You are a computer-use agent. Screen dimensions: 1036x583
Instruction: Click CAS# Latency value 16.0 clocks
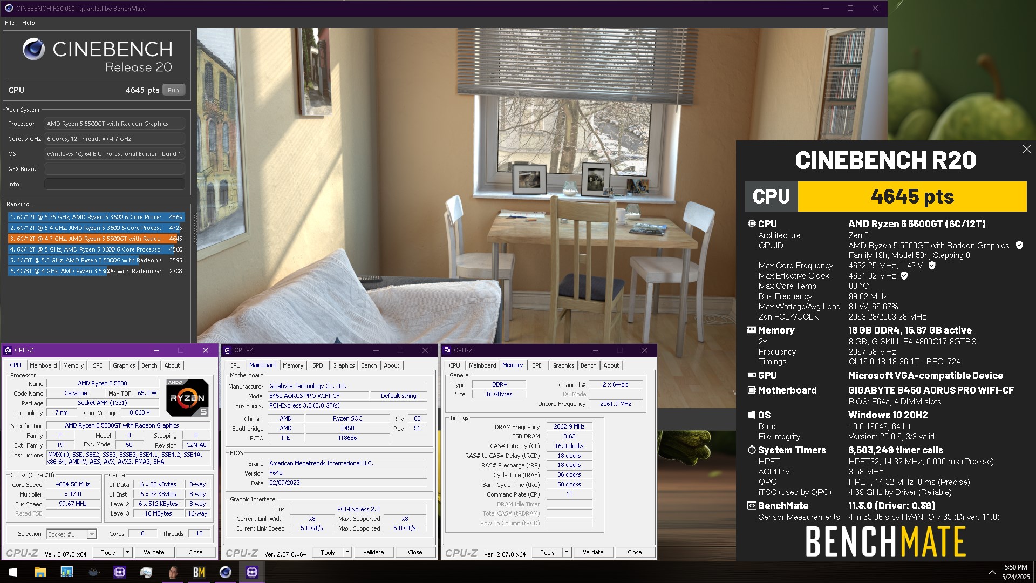coord(569,446)
